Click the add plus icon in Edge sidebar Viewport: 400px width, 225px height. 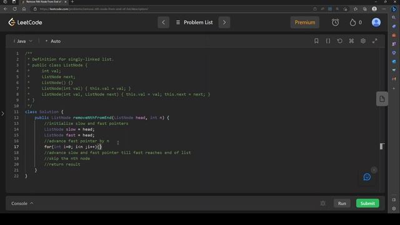click(394, 89)
